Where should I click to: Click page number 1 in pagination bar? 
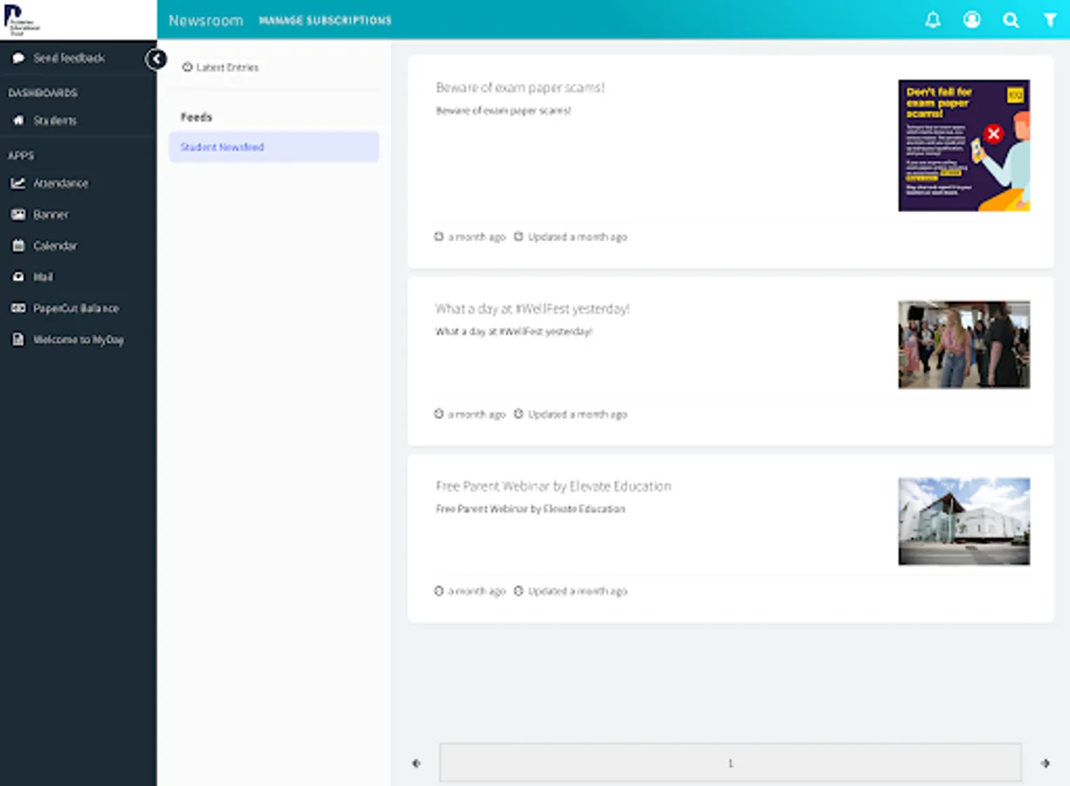tap(730, 762)
